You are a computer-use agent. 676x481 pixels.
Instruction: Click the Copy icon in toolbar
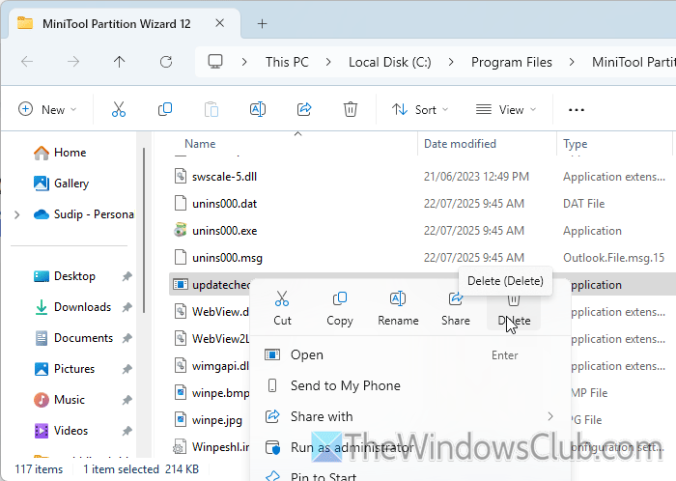click(165, 110)
